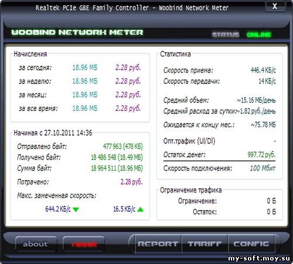293x264 pixels.
Task: Click the Woobind Network Meter logo text
Action: [x=77, y=32]
